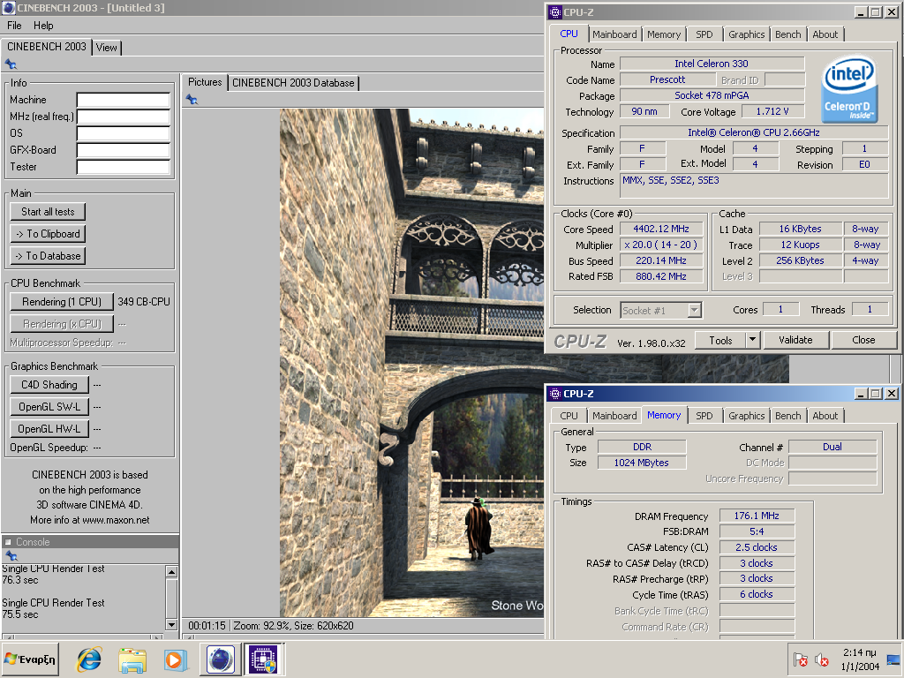The image size is (904, 678).
Task: Open the File menu
Action: pyautogui.click(x=14, y=26)
